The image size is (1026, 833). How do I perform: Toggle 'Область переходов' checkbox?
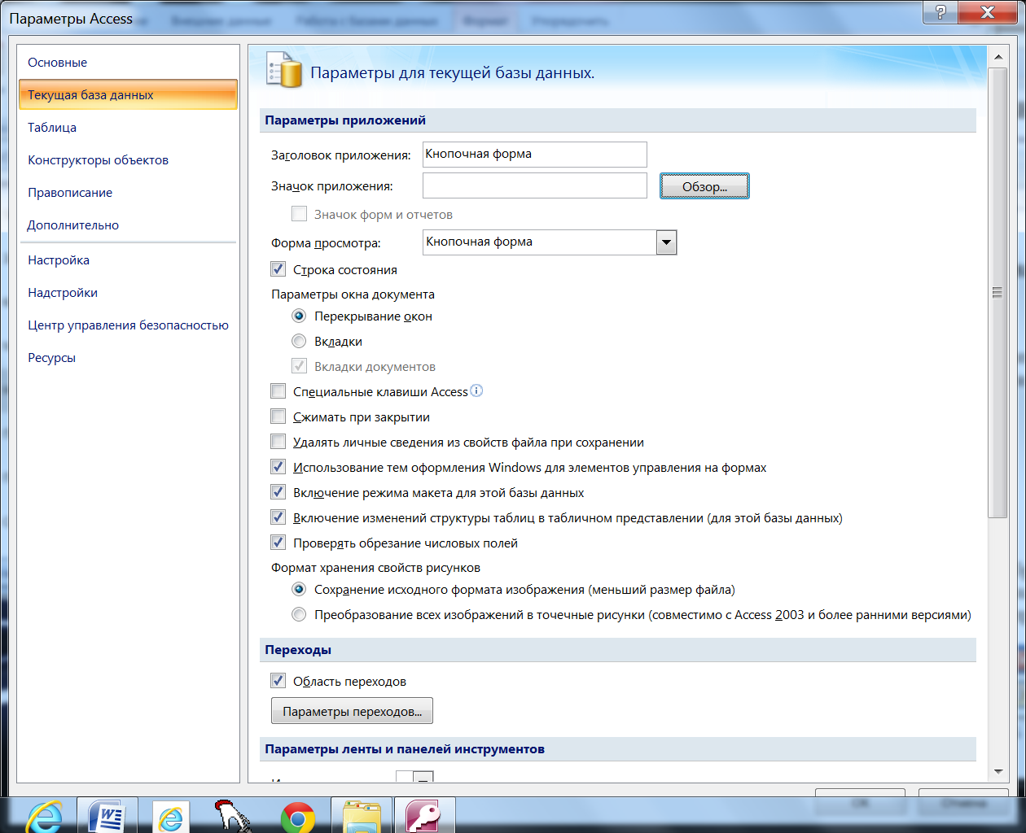coord(278,681)
